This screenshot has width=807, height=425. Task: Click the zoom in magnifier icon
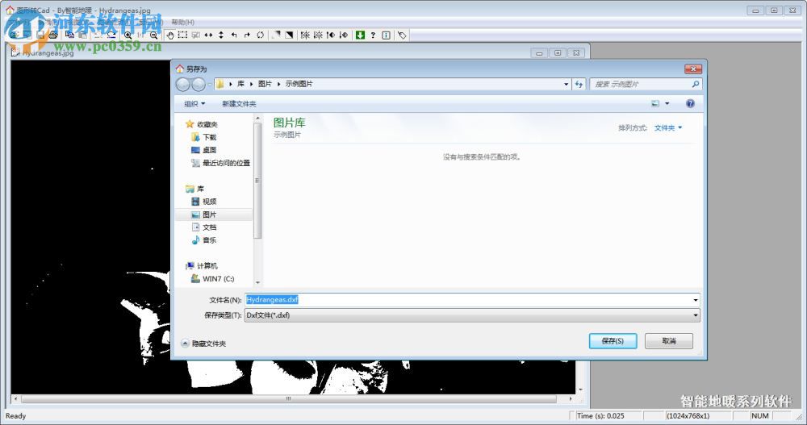[x=128, y=35]
